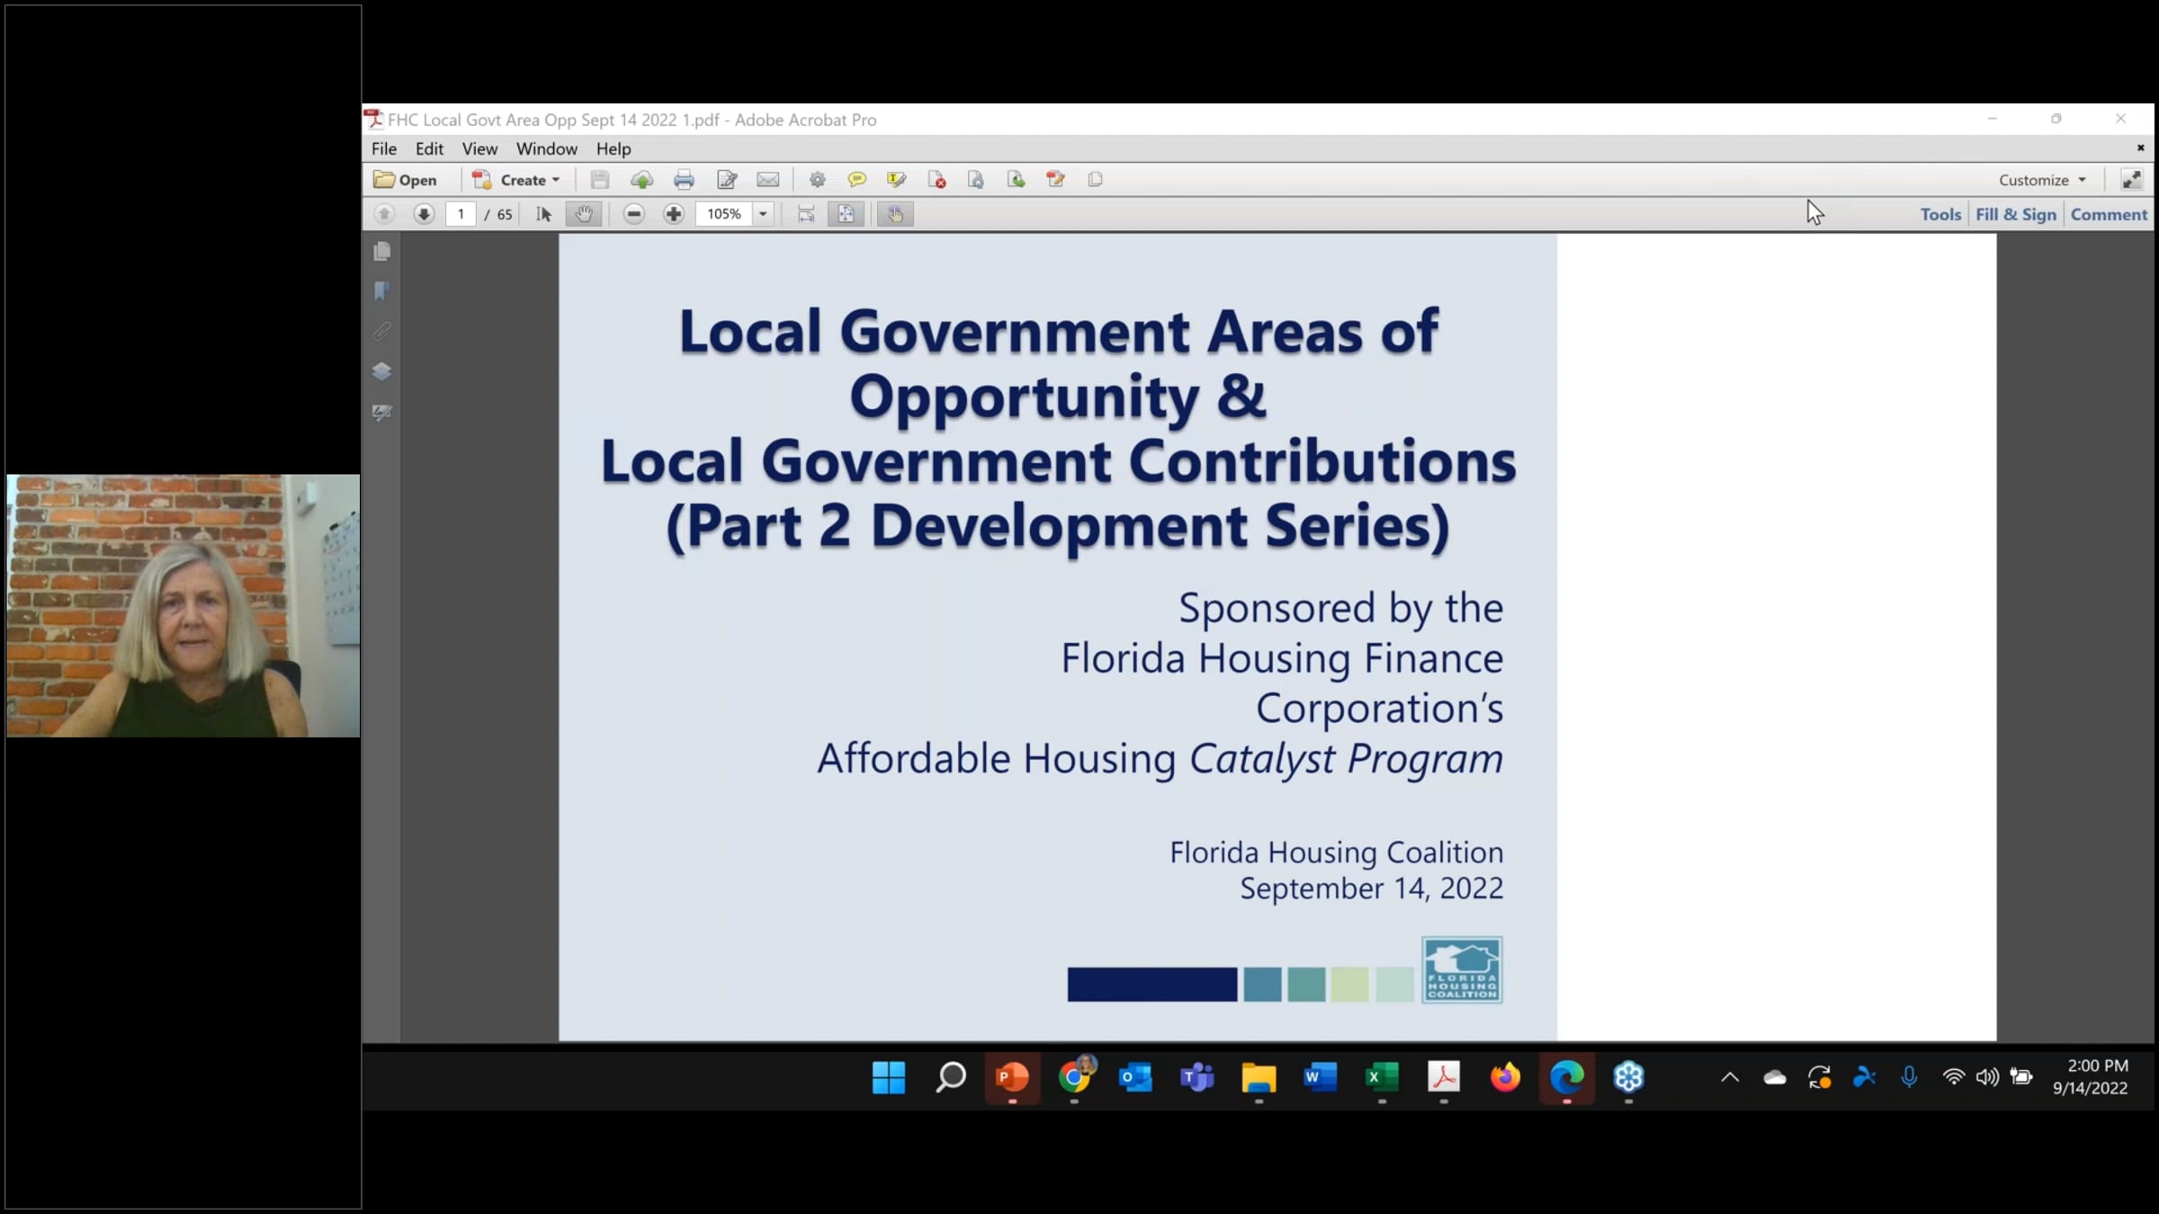Expand the Customize toolbar dropdown
Viewport: 2159px width, 1214px height.
point(2042,180)
